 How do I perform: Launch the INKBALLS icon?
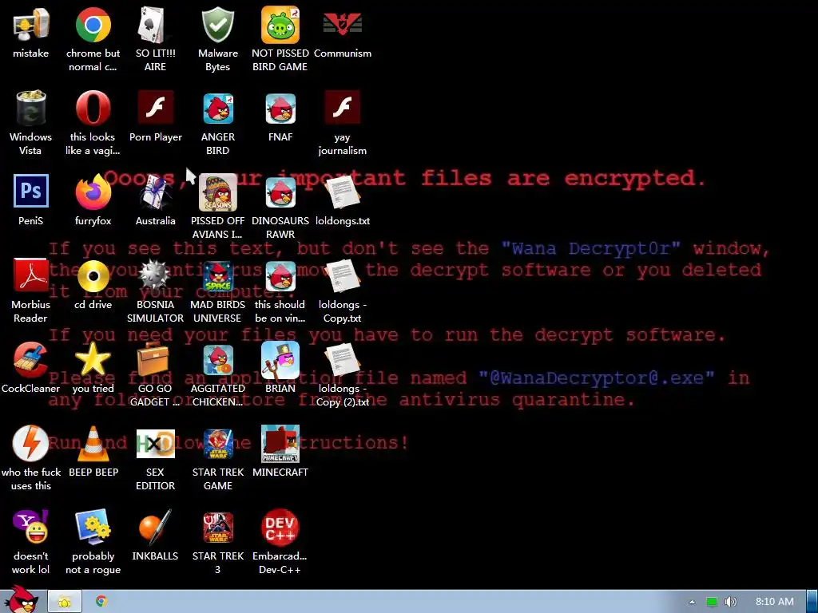[x=155, y=527]
